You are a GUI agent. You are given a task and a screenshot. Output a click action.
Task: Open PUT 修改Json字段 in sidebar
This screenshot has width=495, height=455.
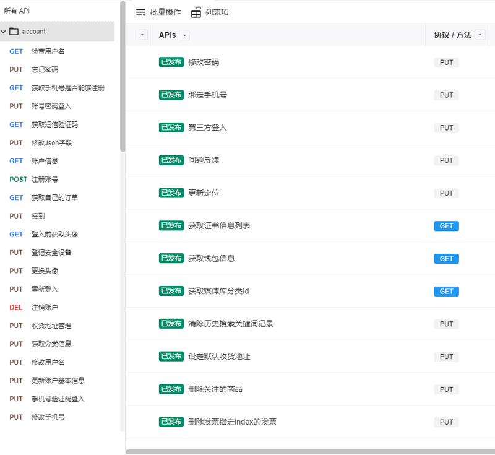tap(57, 143)
